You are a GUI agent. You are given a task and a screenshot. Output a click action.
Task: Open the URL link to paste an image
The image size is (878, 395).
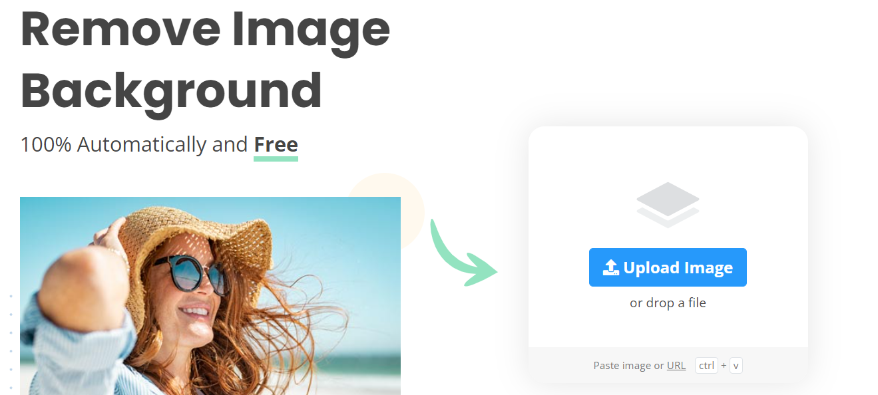tap(676, 365)
